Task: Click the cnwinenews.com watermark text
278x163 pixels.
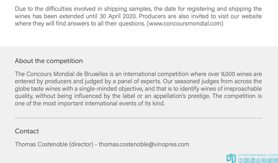Action: tap(258, 155)
